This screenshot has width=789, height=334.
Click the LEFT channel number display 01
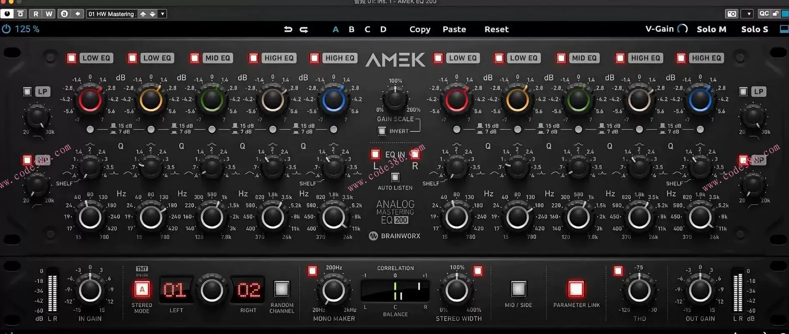pos(175,290)
